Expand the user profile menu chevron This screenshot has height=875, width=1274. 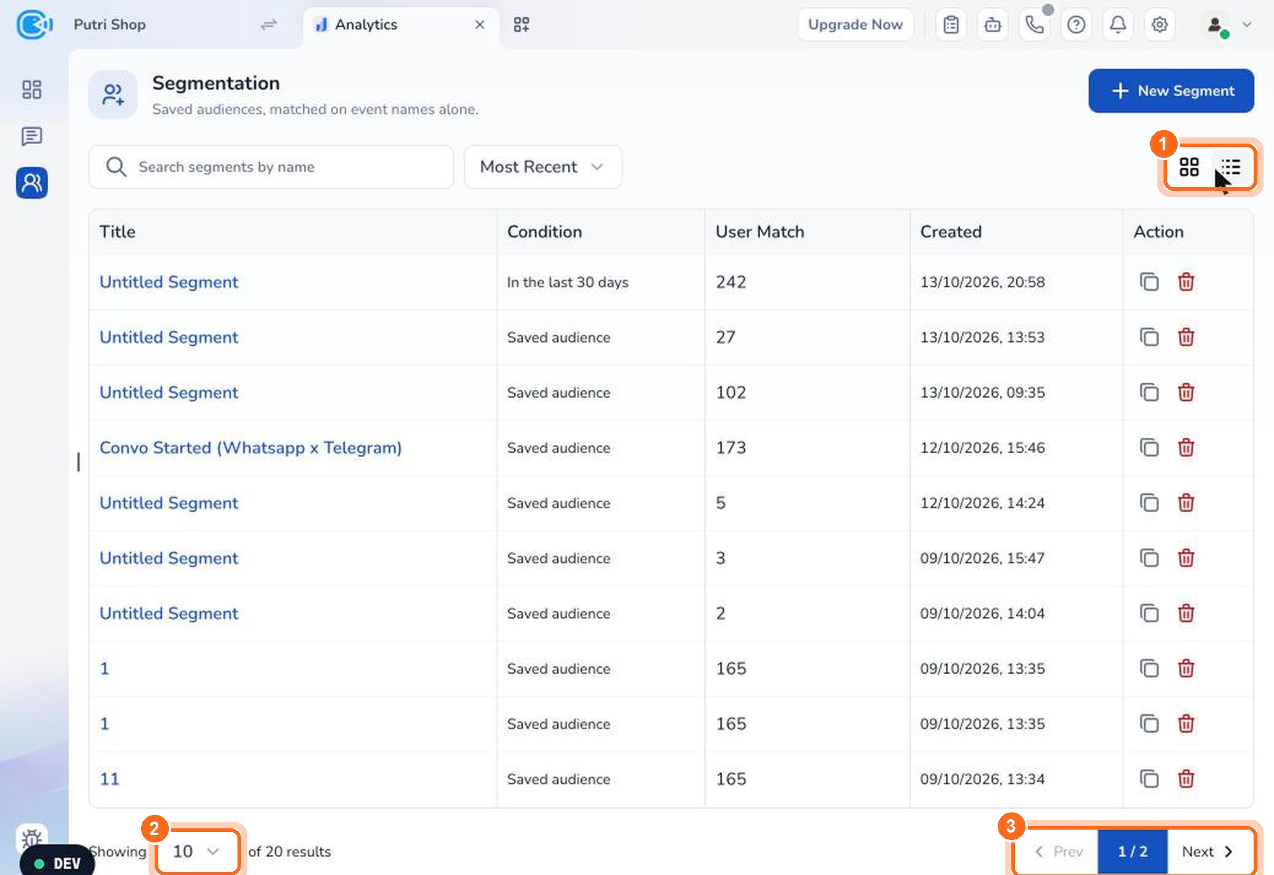pos(1246,25)
